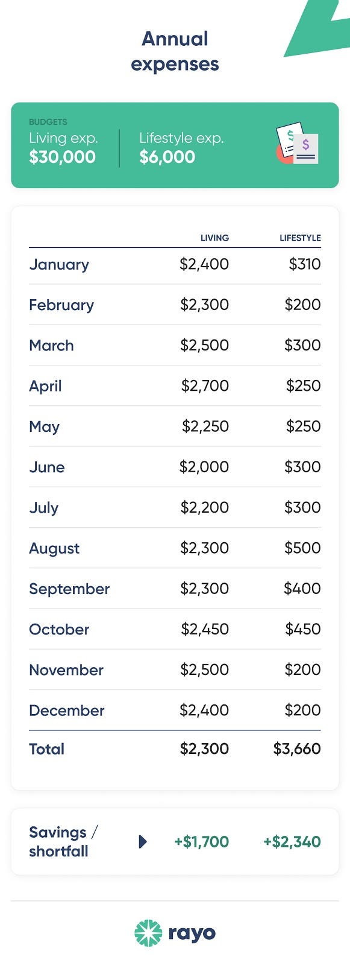
Task: Click August lifestyle amount $500
Action: pos(302,548)
